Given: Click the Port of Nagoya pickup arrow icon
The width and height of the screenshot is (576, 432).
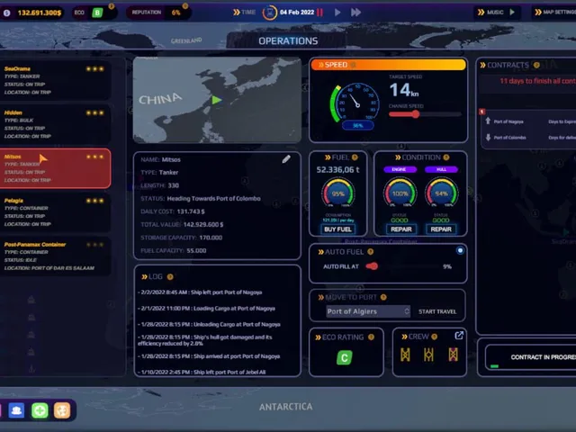Looking at the screenshot, I should [x=488, y=121].
